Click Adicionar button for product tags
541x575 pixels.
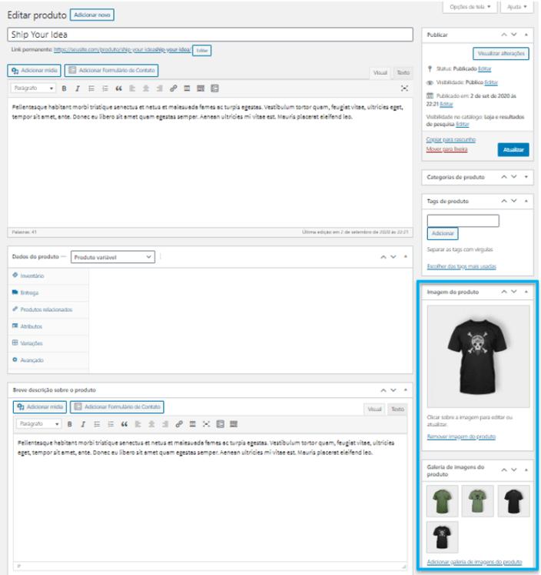point(443,233)
